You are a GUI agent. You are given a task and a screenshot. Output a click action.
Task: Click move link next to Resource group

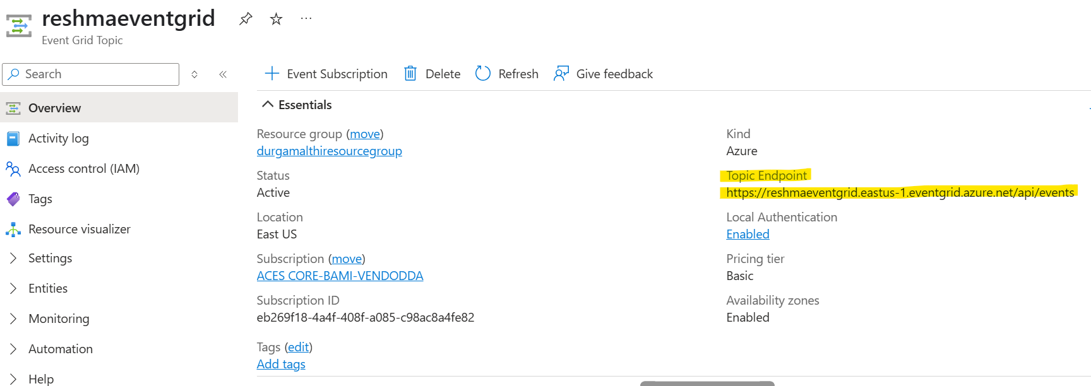point(365,134)
